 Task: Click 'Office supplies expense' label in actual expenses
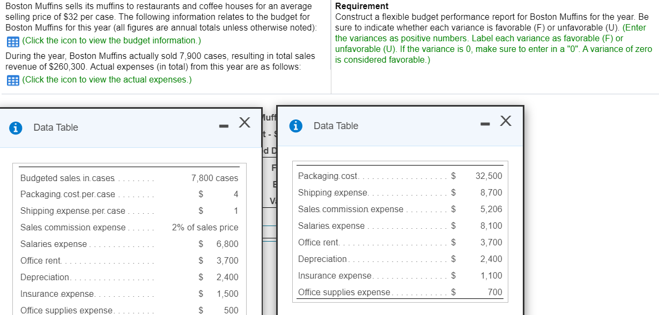point(344,292)
